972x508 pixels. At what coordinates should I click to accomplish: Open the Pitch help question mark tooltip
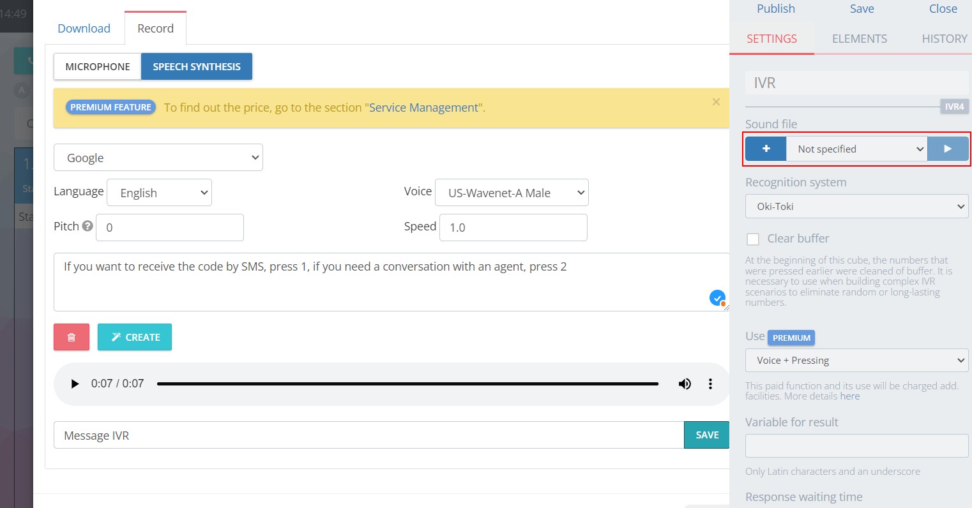click(87, 225)
